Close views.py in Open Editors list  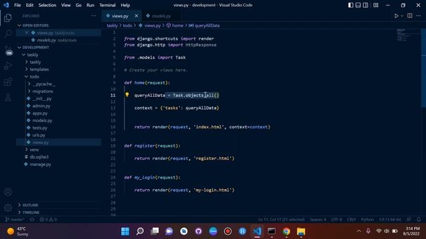[27, 33]
